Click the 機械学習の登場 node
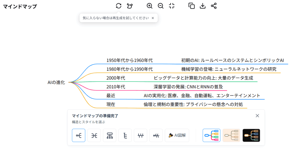The width and height of the screenshot is (295, 149). tap(229, 69)
